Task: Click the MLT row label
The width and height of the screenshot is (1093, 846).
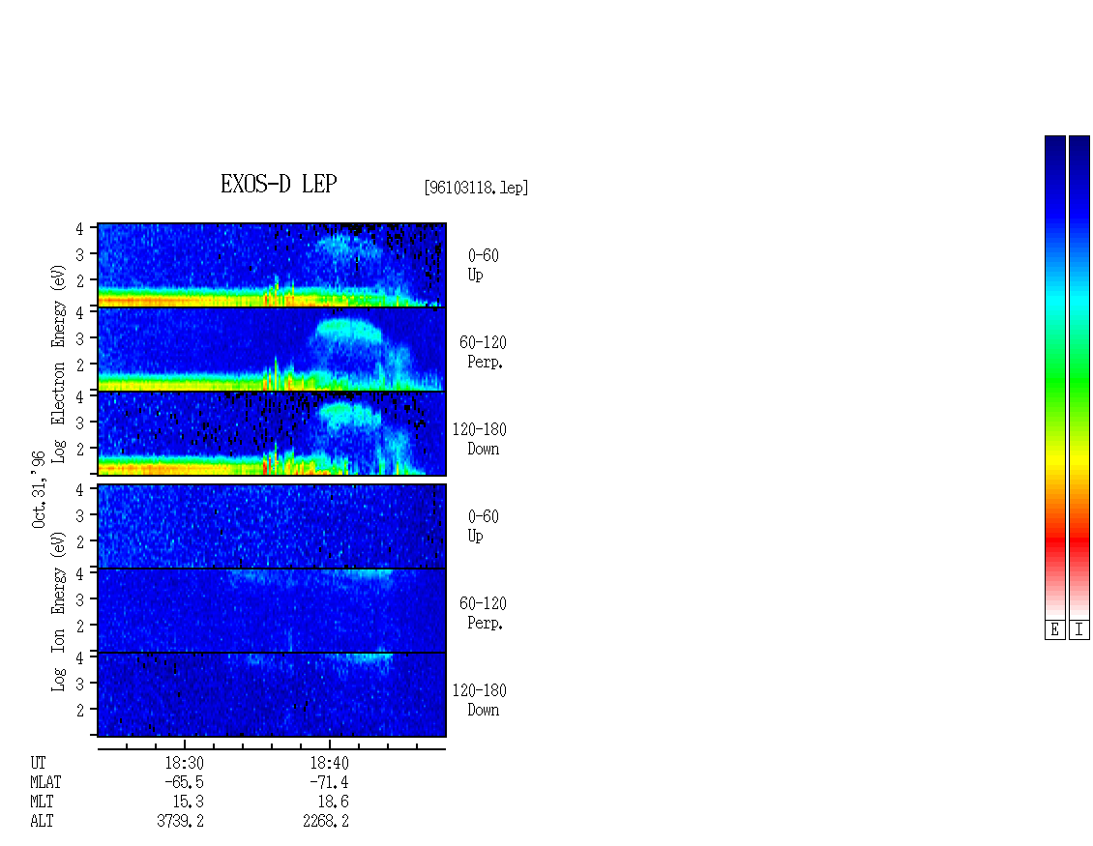Action: pos(42,802)
